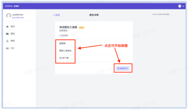The width and height of the screenshot is (190, 111).
Task: Open the IDE menu item label
Action: click(12, 48)
